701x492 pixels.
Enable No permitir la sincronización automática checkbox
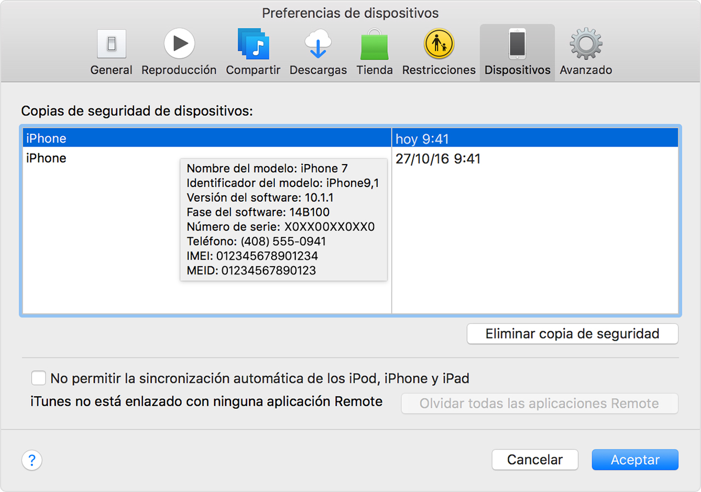(x=38, y=378)
